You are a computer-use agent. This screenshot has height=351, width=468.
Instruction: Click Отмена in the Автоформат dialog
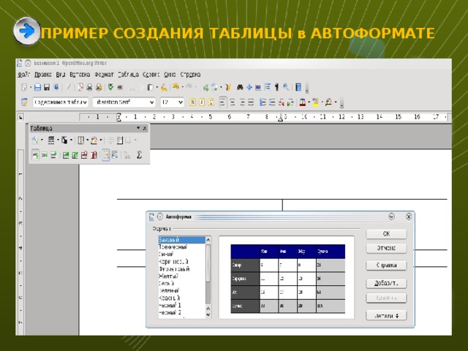[386, 248]
